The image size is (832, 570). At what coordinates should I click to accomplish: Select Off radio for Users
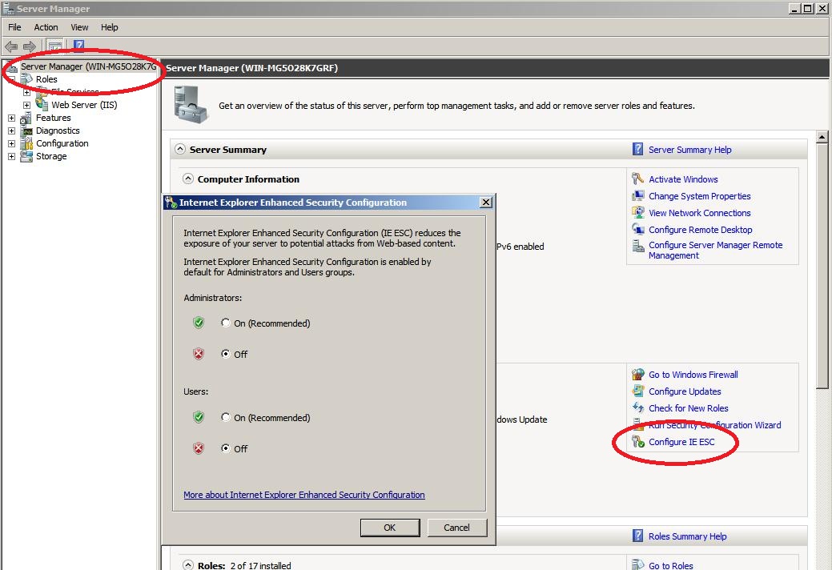click(x=226, y=448)
